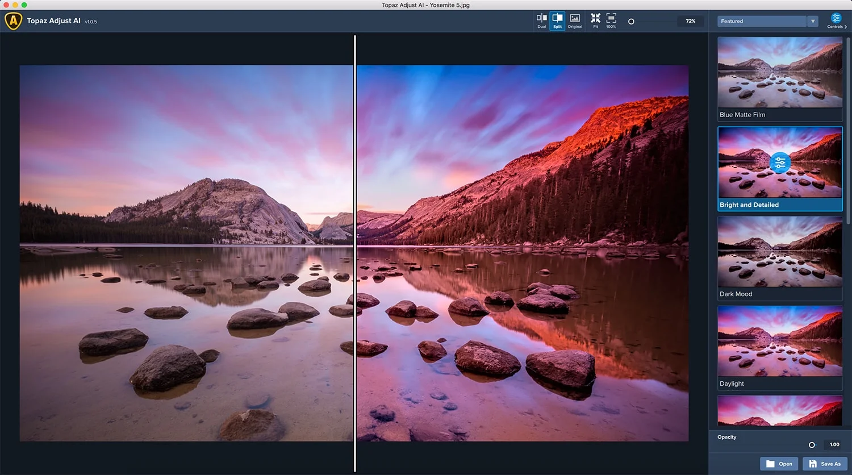Open the Controls panel
The width and height of the screenshot is (852, 475).
(836, 21)
